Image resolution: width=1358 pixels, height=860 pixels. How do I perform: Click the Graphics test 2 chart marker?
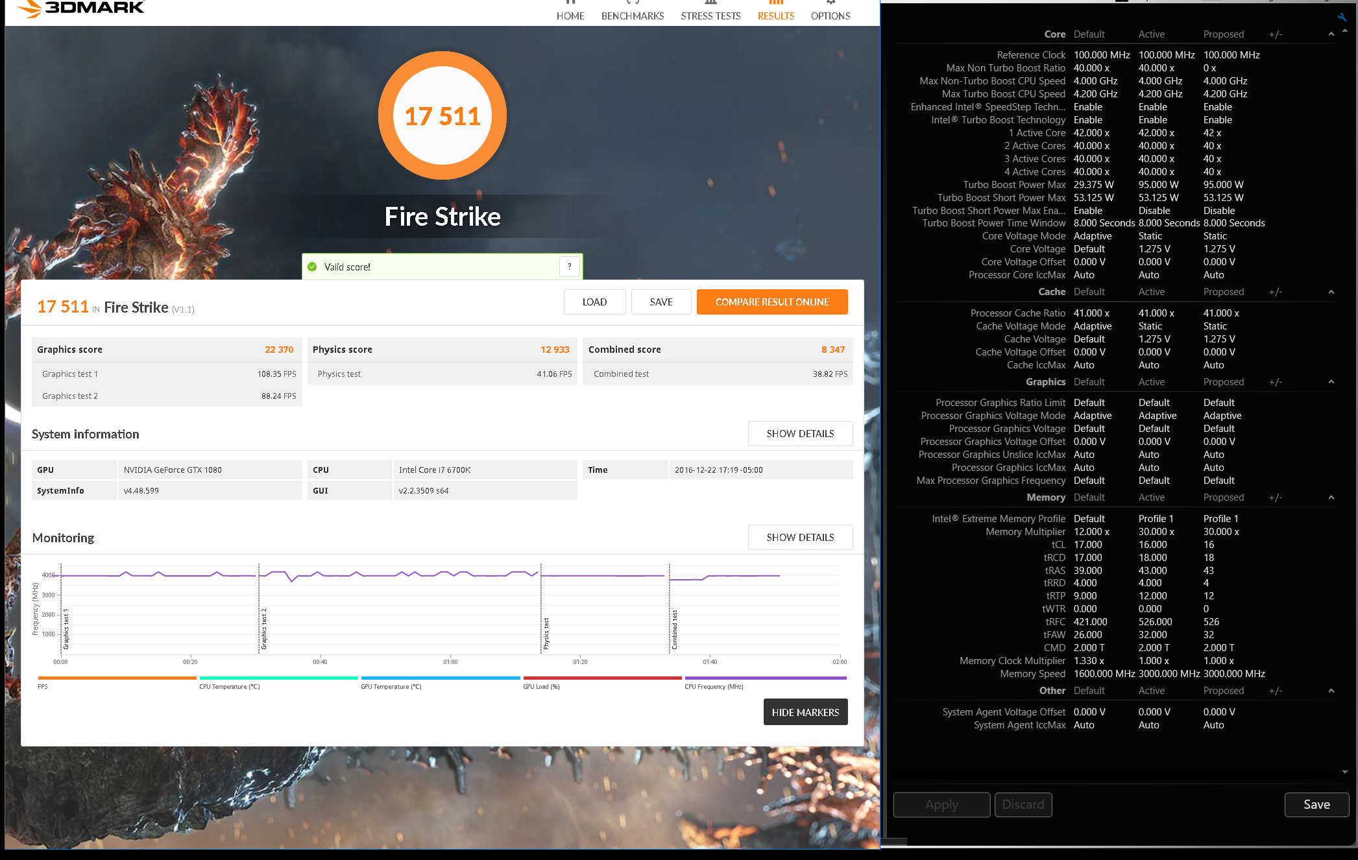pos(264,629)
